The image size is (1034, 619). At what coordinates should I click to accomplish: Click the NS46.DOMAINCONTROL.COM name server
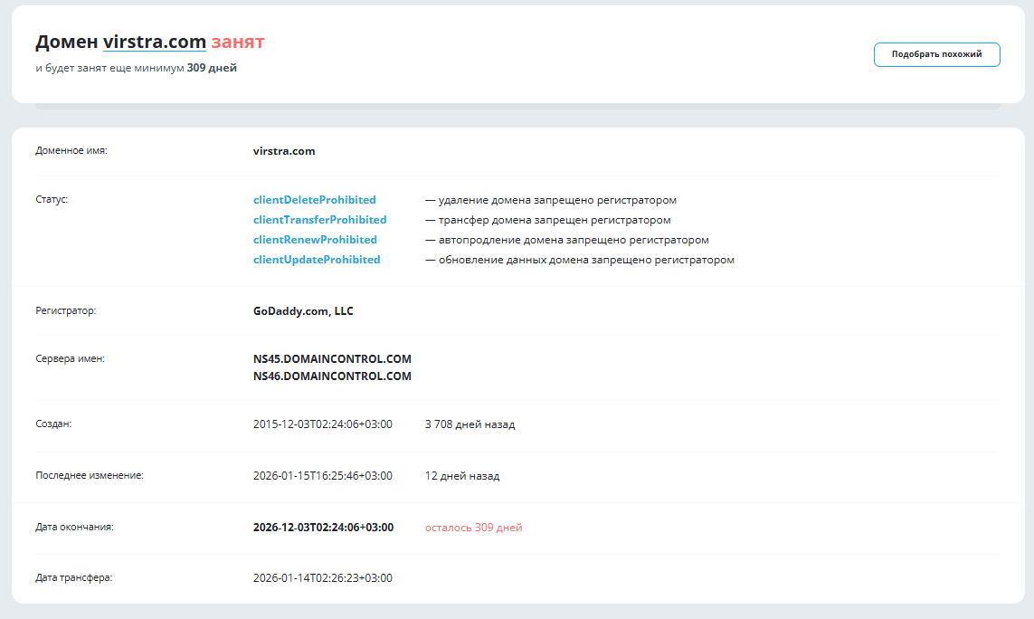[x=332, y=376]
